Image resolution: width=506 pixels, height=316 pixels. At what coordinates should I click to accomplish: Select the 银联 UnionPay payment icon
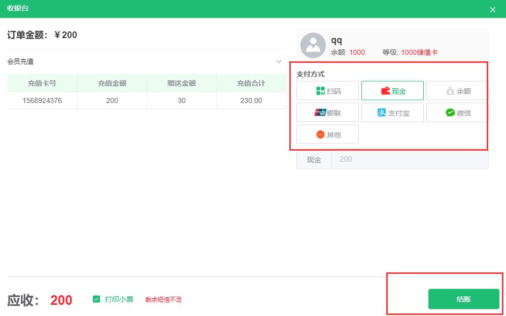click(327, 112)
